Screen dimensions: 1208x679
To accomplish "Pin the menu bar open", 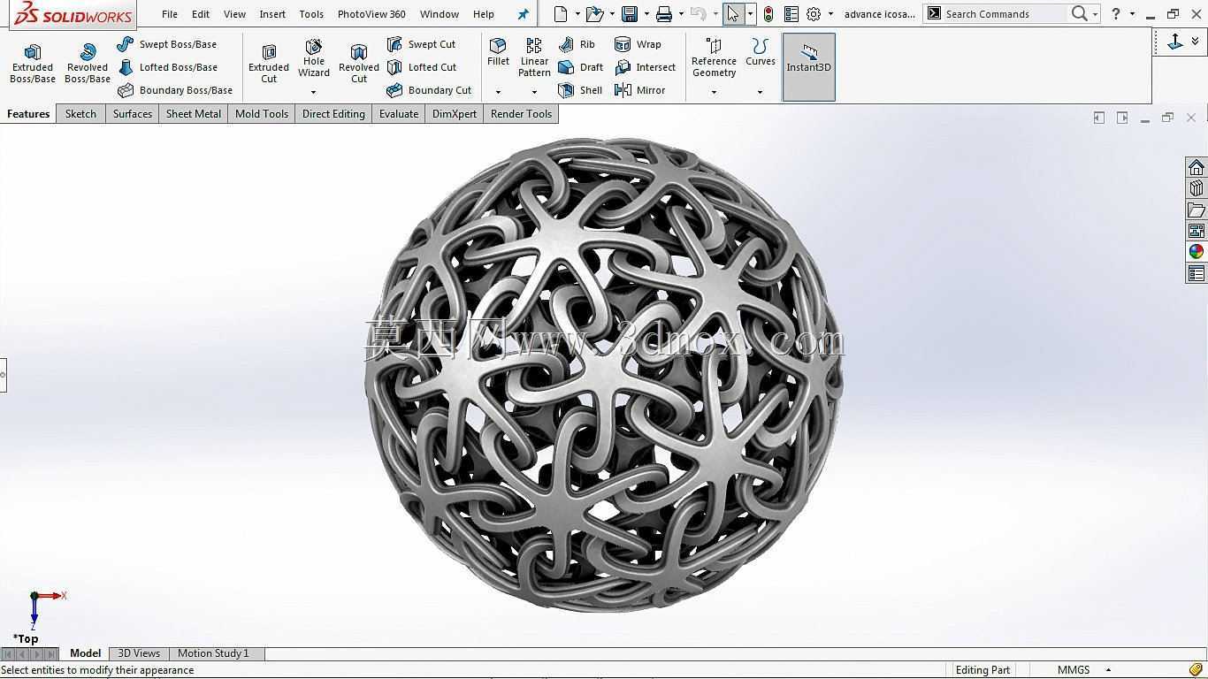I will click(x=523, y=14).
